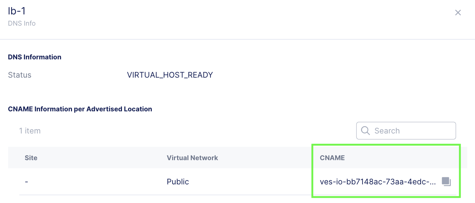Click the magnifier icon in the search box
Viewport: 475px width, 203px height.
[365, 131]
